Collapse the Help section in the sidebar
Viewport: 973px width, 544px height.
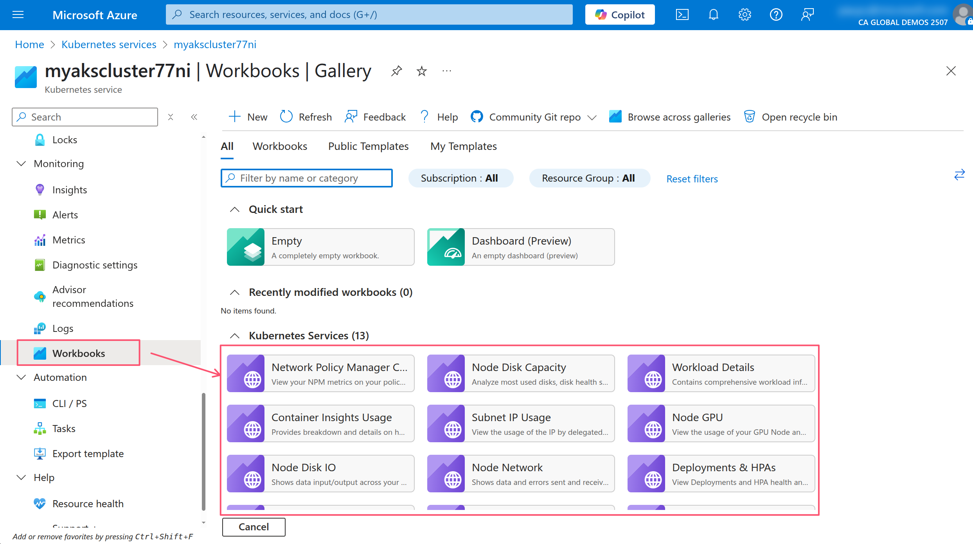point(21,477)
